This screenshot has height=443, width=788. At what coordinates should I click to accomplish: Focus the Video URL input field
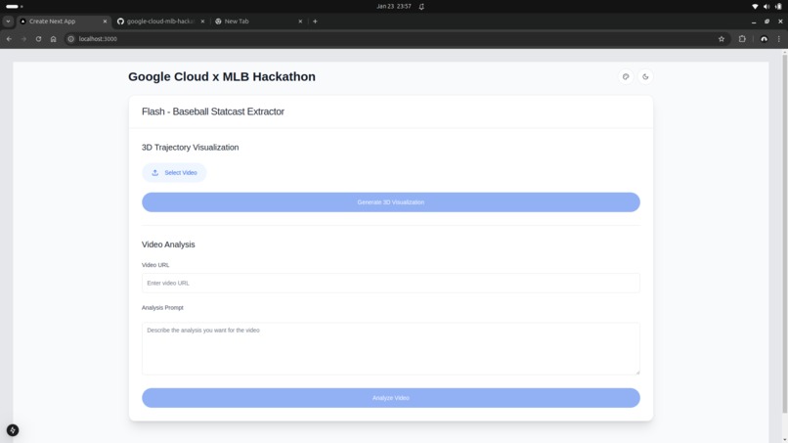pos(390,283)
